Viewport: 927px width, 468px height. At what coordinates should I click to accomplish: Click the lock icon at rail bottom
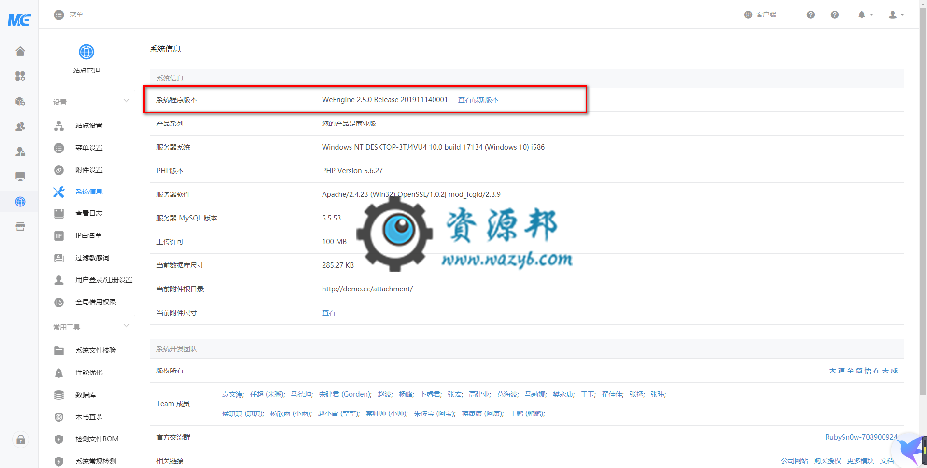pyautogui.click(x=21, y=440)
